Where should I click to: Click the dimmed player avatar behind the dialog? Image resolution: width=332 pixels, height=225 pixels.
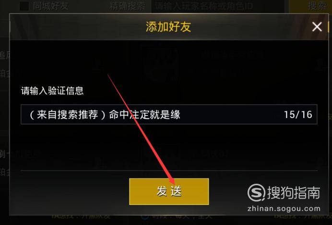(x=161, y=63)
